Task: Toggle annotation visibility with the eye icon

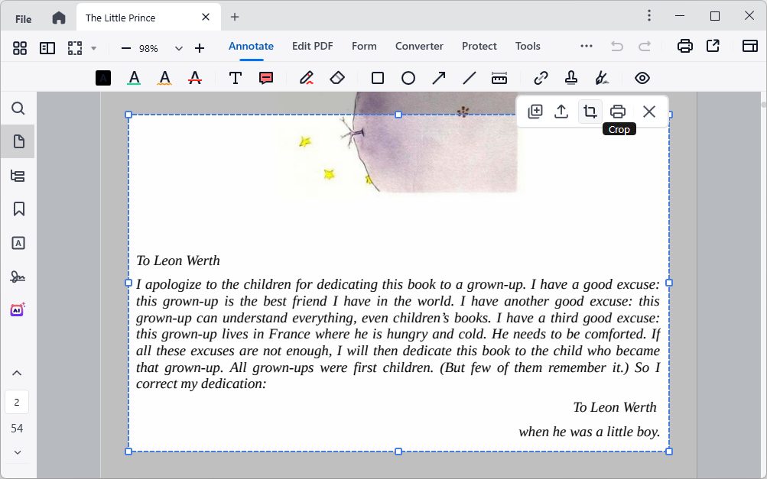Action: pyautogui.click(x=642, y=77)
